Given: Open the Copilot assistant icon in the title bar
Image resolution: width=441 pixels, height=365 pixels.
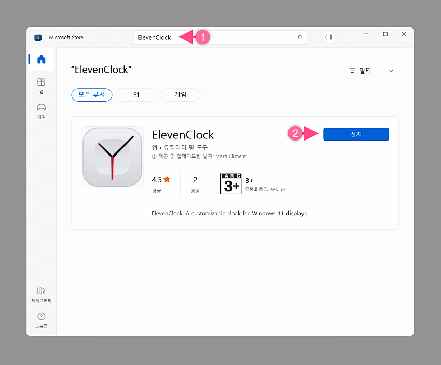Looking at the screenshot, I should click(x=328, y=37).
